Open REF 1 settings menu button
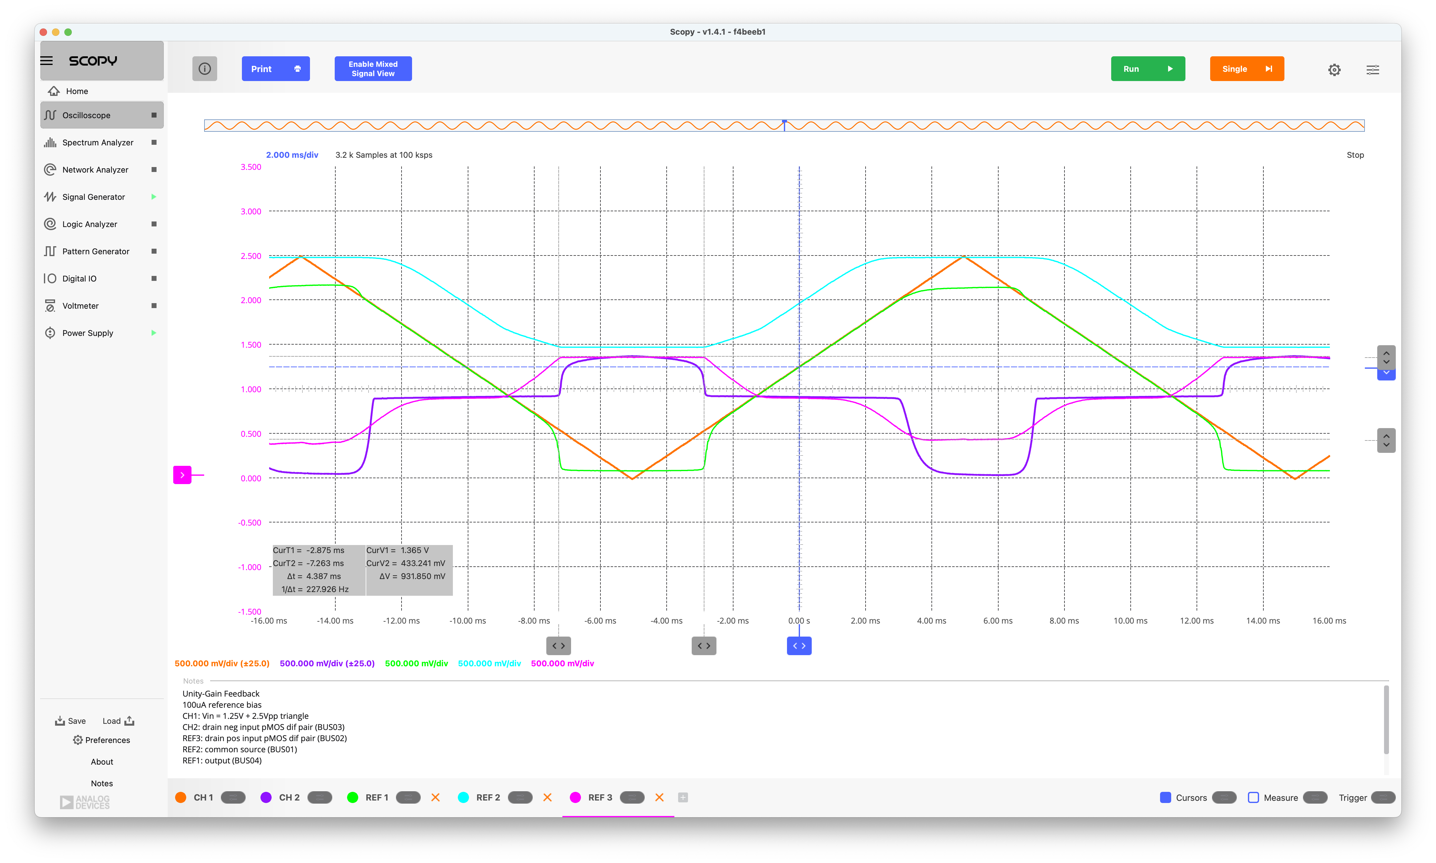 408,798
